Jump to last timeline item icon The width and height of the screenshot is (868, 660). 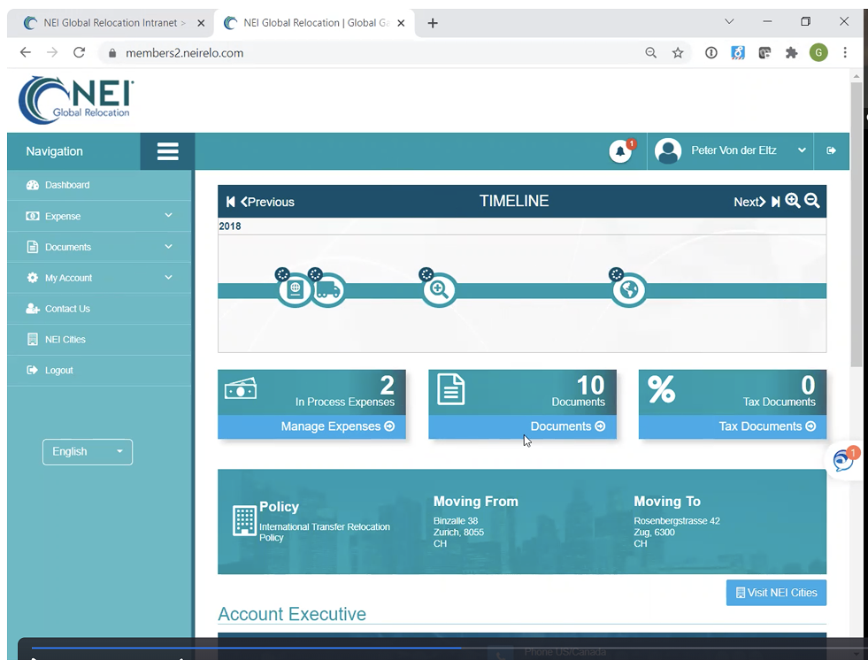click(776, 202)
